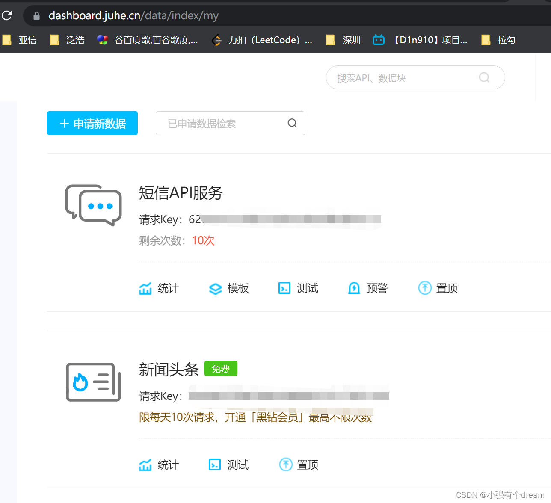
Task: Open 预警 for 短信API服务
Action: tap(368, 288)
